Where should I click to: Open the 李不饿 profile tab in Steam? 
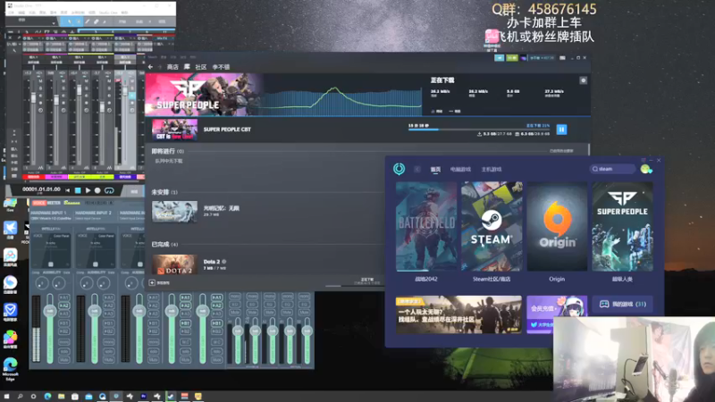coord(221,67)
